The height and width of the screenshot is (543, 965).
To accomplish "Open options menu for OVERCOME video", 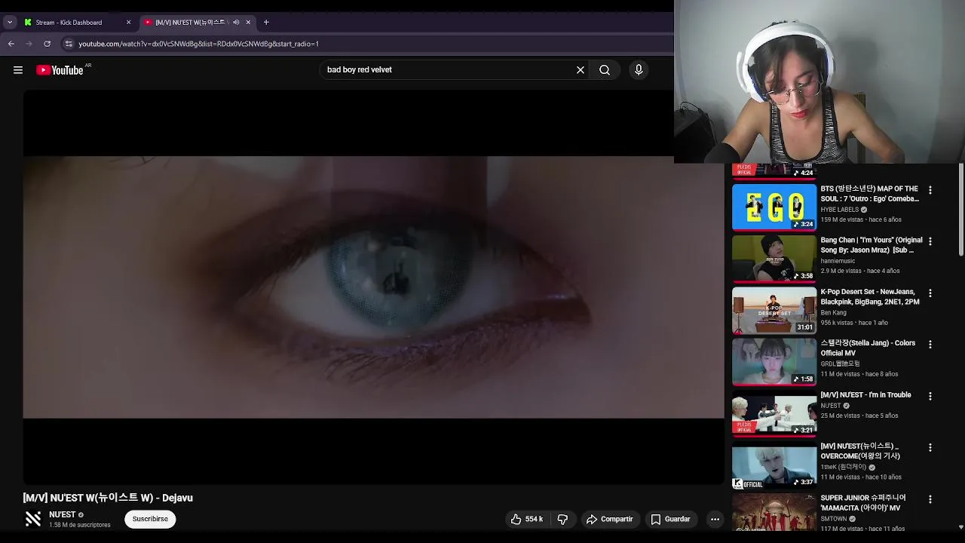I will coord(930,447).
